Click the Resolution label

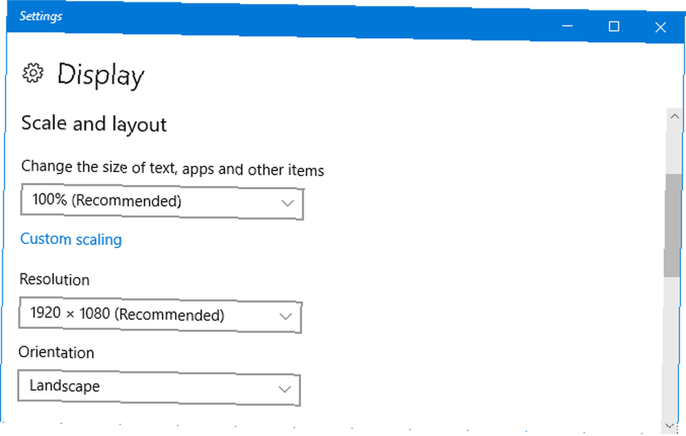click(55, 280)
